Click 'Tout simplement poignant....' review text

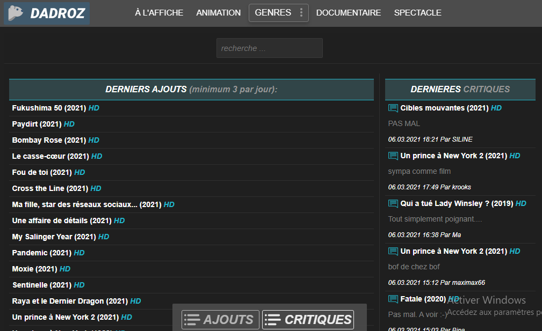[x=435, y=219]
